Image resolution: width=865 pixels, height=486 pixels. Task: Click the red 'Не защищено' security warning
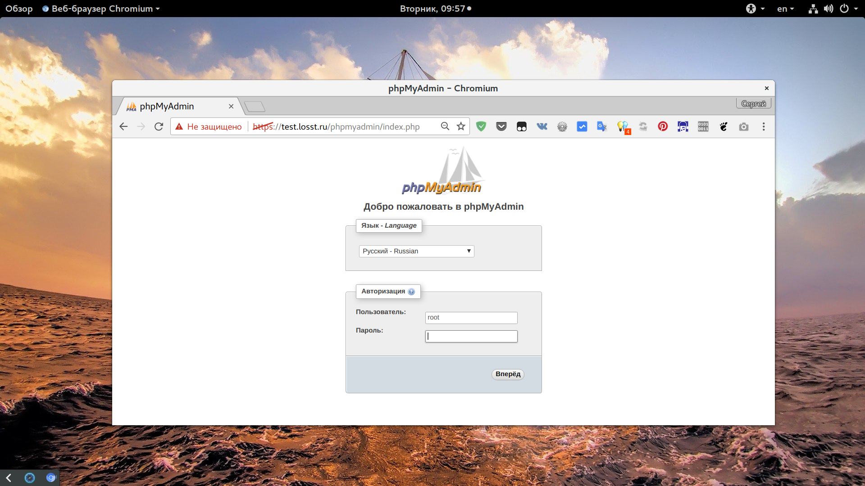209,126
